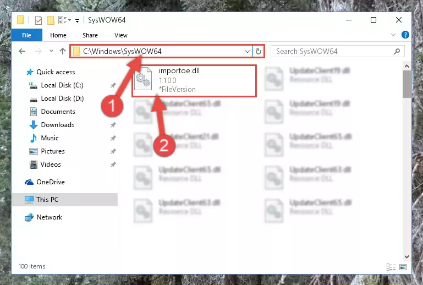Open the Share ribbon tab
Viewport: 423px width, 285px height.
90,35
